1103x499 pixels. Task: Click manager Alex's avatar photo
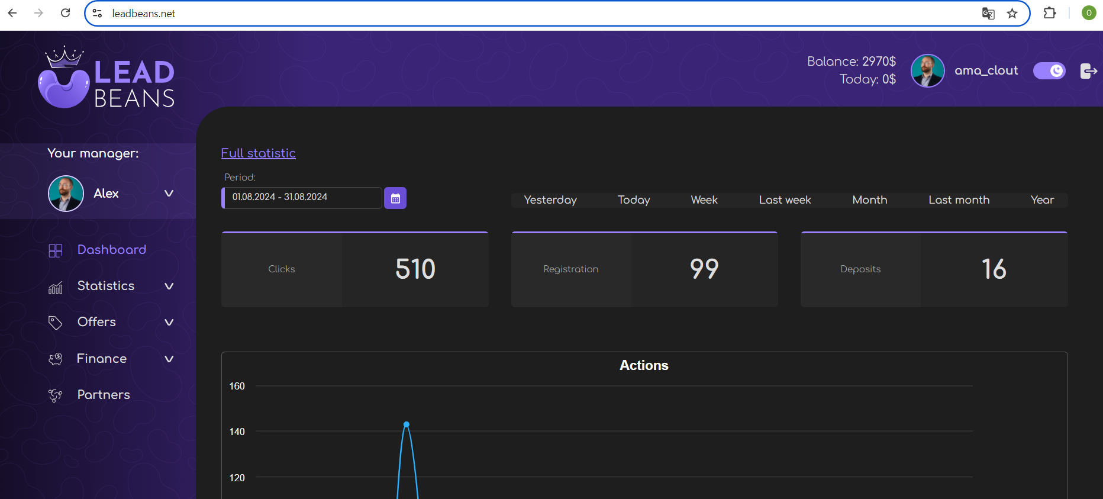66,194
